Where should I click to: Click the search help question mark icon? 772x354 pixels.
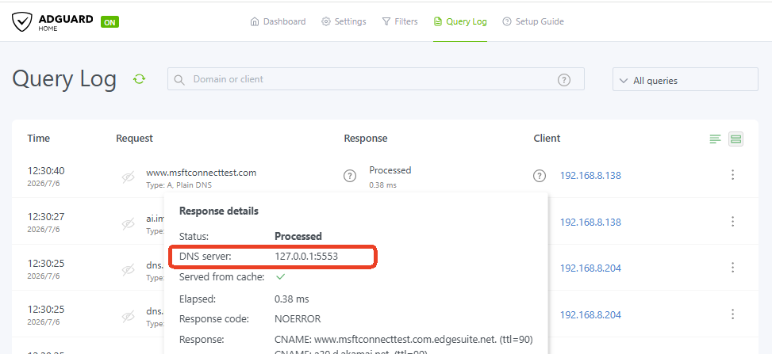564,80
